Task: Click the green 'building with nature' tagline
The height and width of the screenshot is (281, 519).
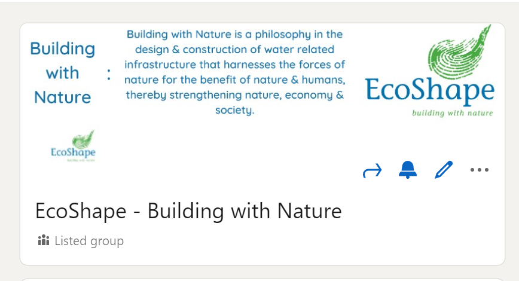Action: tap(453, 113)
